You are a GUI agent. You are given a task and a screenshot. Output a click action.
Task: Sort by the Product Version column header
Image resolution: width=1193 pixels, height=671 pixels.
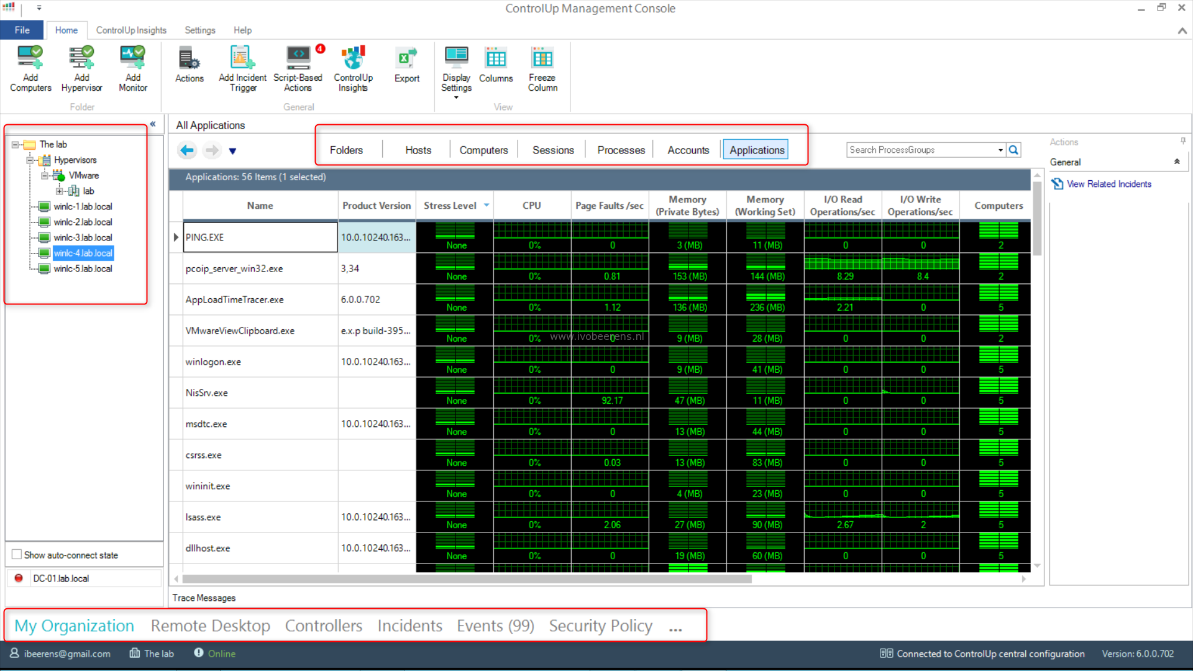click(x=377, y=206)
